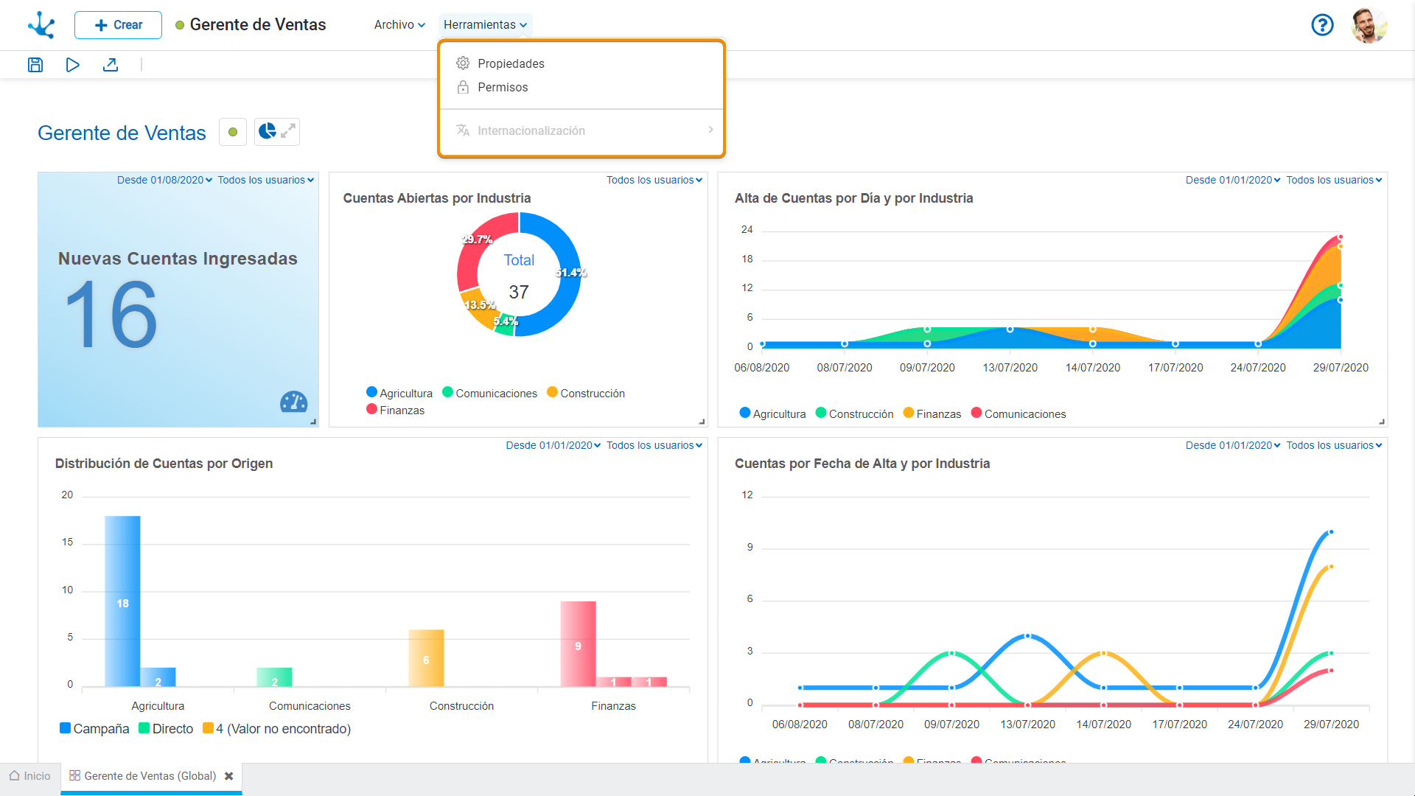
Task: Click the Total 37 donut center
Action: (519, 276)
